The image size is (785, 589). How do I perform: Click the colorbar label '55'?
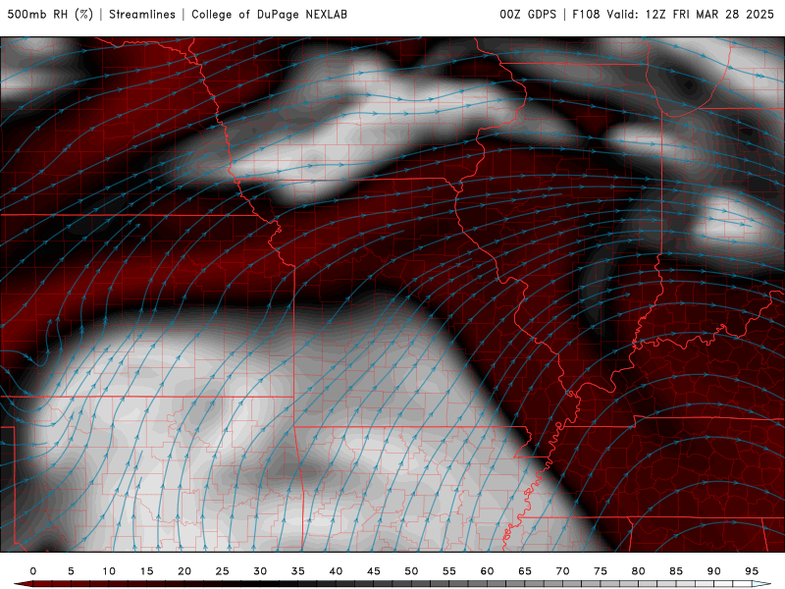(449, 571)
